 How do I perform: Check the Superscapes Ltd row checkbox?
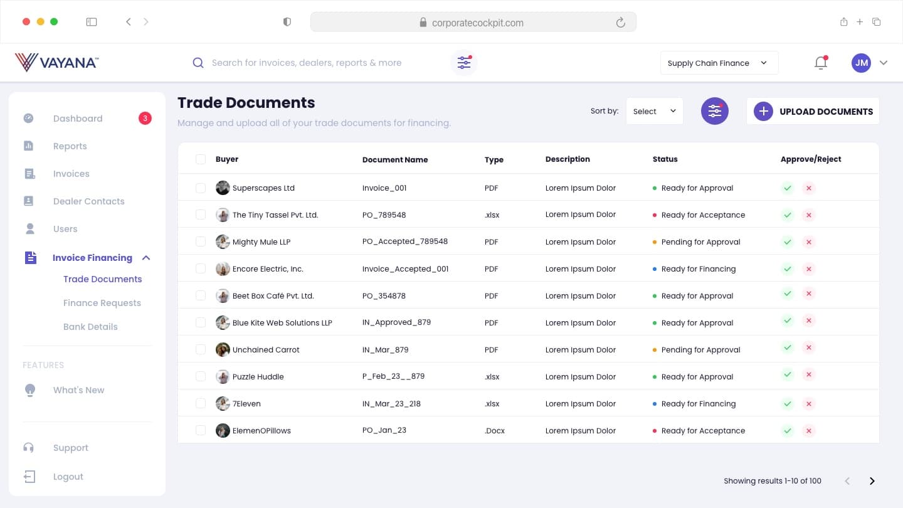click(x=201, y=188)
